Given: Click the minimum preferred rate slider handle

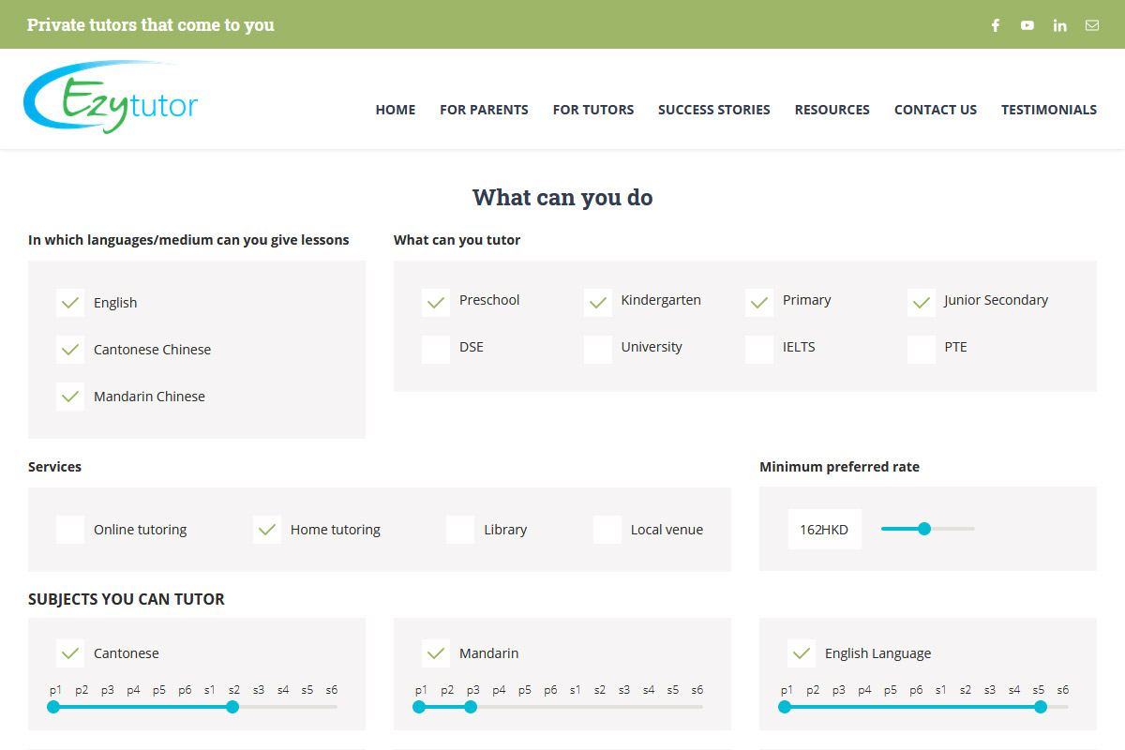Looking at the screenshot, I should point(924,529).
